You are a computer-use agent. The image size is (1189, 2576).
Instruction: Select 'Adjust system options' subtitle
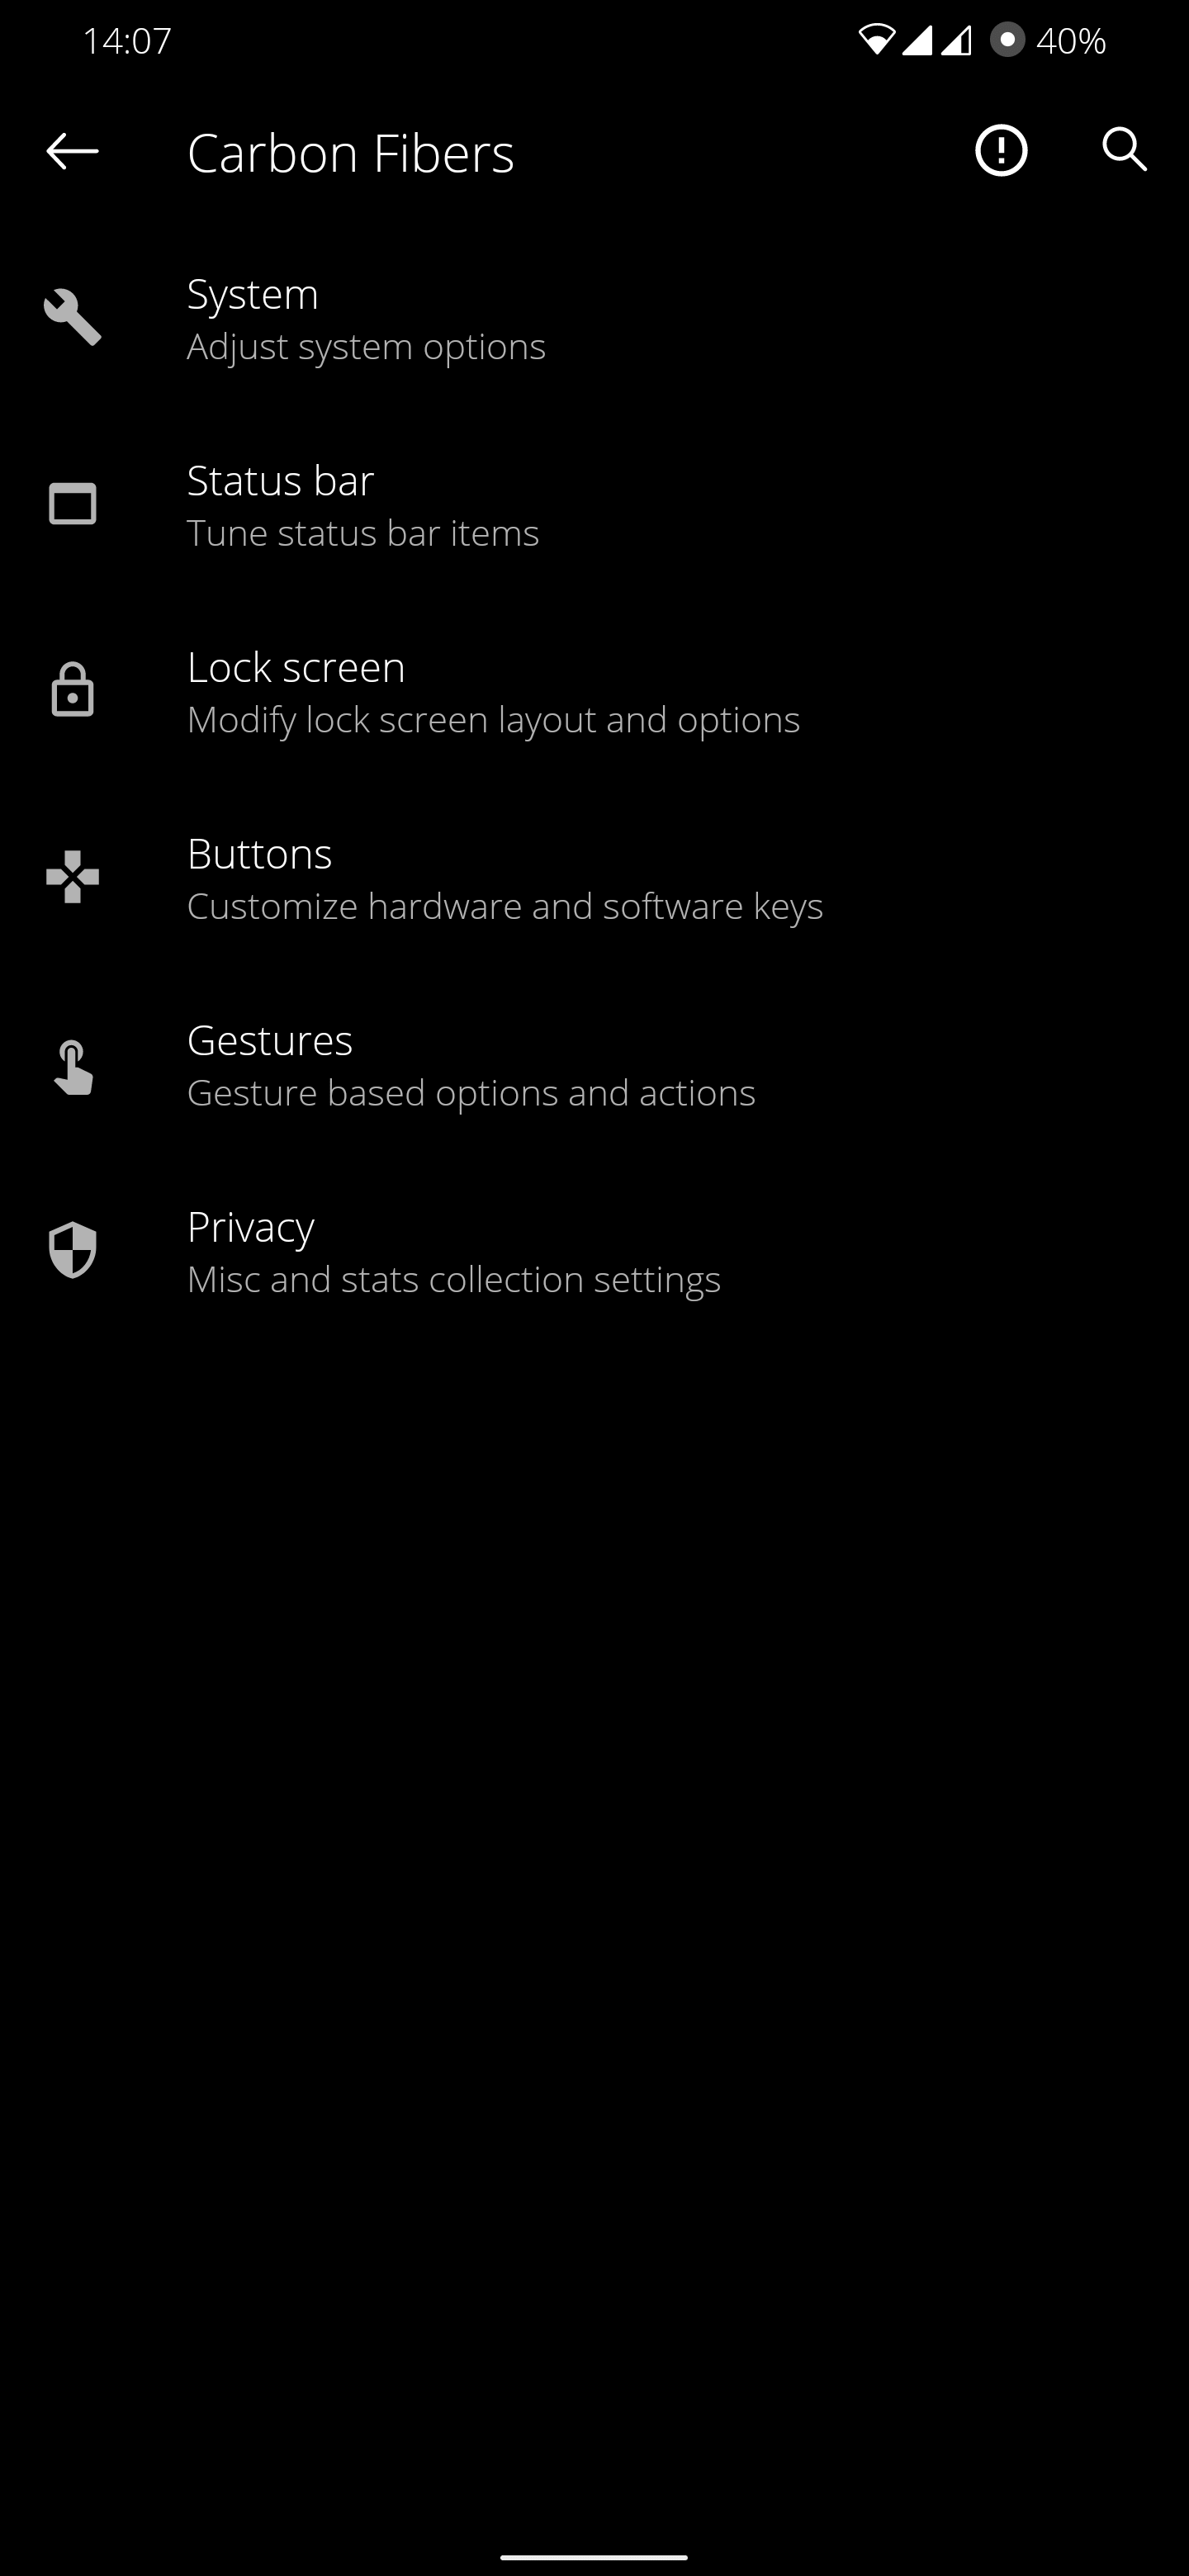pos(366,347)
